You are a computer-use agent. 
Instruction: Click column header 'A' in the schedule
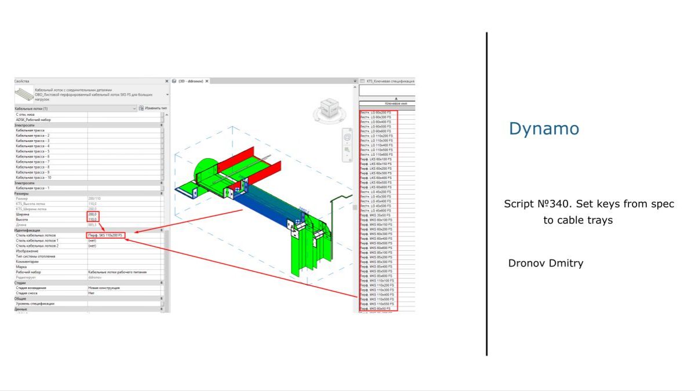[x=396, y=98]
